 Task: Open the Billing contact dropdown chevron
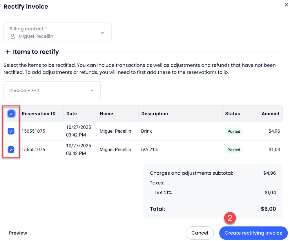102,33
